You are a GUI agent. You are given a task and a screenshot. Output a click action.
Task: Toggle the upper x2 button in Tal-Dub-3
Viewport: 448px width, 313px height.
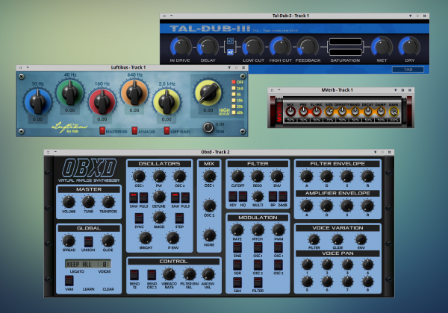[x=230, y=41]
